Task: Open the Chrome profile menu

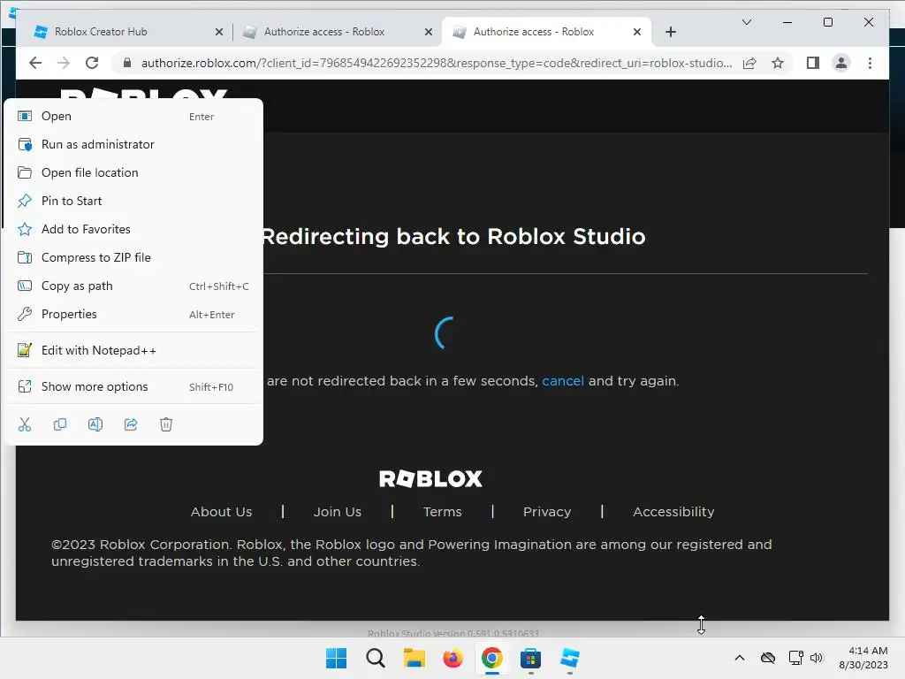Action: point(841,63)
